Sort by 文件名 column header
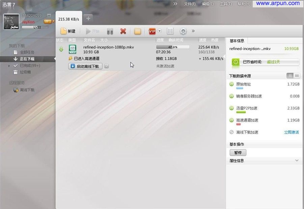This screenshot has width=304, height=209. (89, 40)
